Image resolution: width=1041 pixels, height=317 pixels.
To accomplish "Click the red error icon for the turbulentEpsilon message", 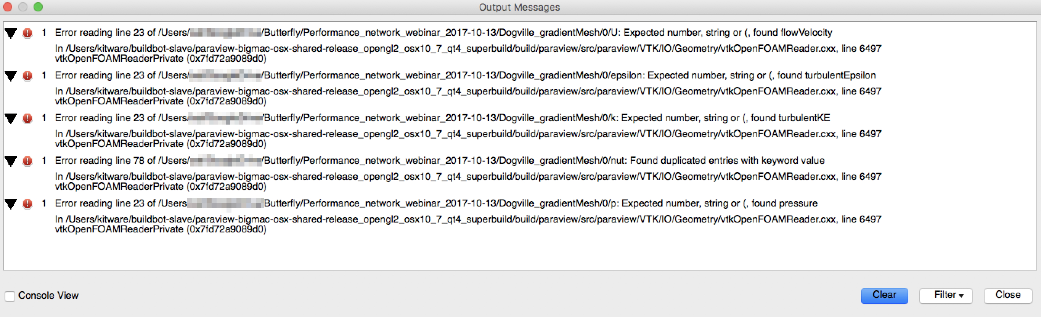I will click(x=27, y=75).
